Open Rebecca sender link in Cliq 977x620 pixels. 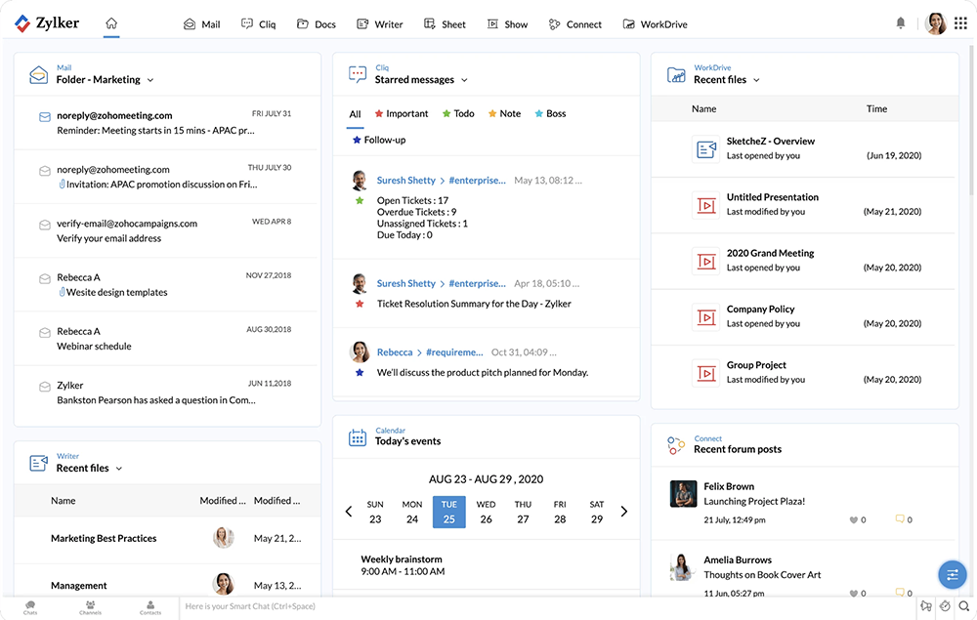[395, 352]
